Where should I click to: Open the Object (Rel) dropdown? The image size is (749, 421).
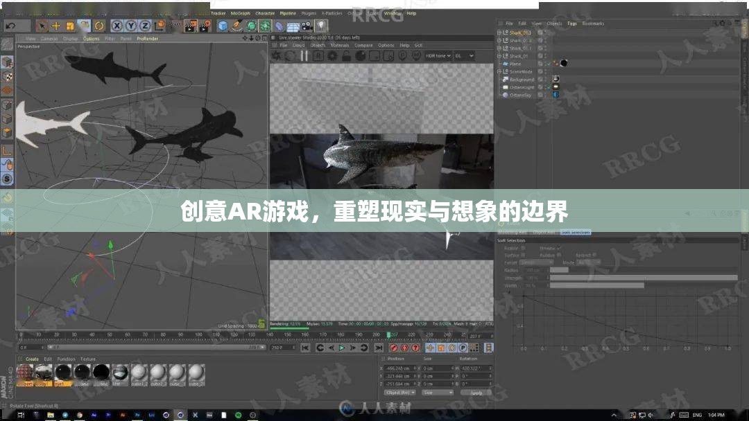[400, 393]
